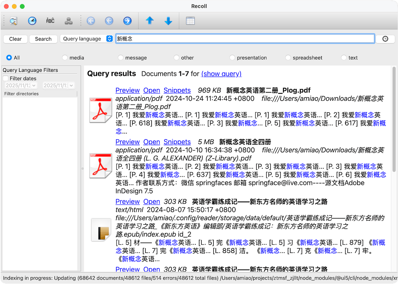Sort results with the down arrow icon
The width and height of the screenshot is (398, 284).
[x=168, y=20]
